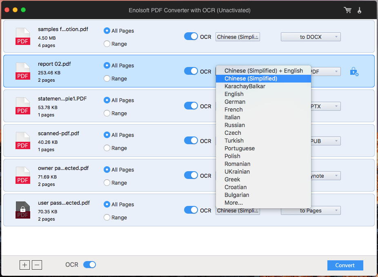The width and height of the screenshot is (378, 277).
Task: Choose Bulgarian from language list
Action: [x=263, y=195]
